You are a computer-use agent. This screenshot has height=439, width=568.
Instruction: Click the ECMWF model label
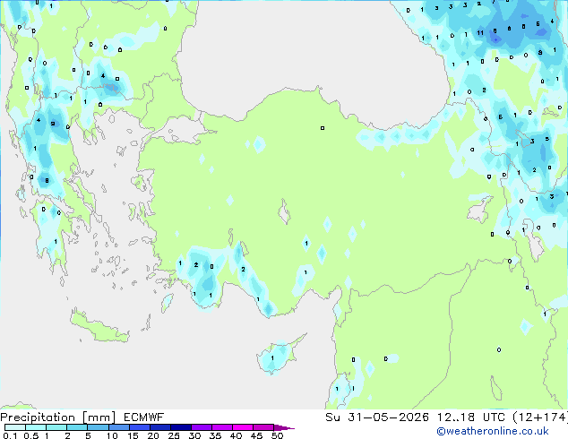pyautogui.click(x=144, y=417)
